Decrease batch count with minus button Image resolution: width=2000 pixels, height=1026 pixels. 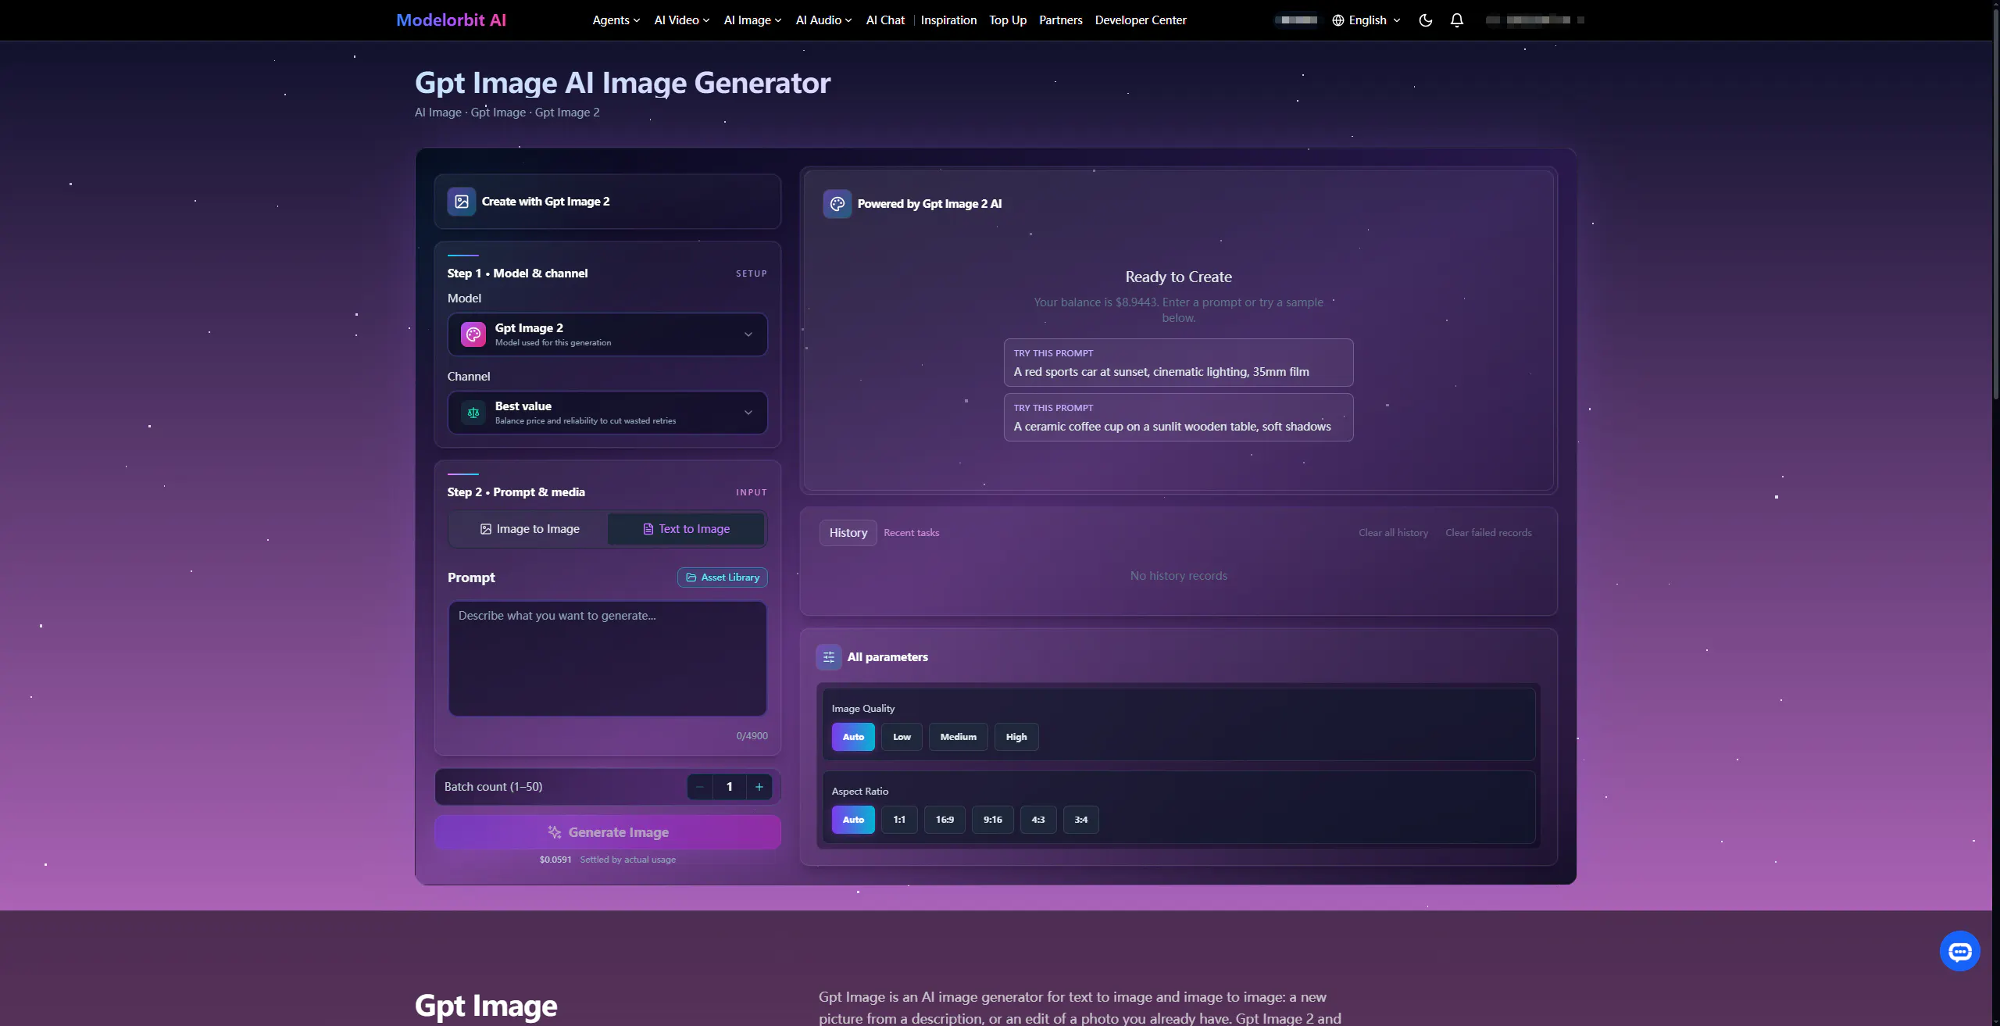point(700,787)
